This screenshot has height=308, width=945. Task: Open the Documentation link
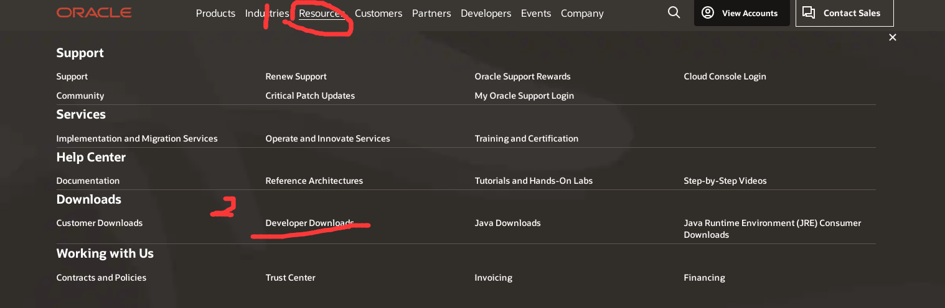(88, 181)
